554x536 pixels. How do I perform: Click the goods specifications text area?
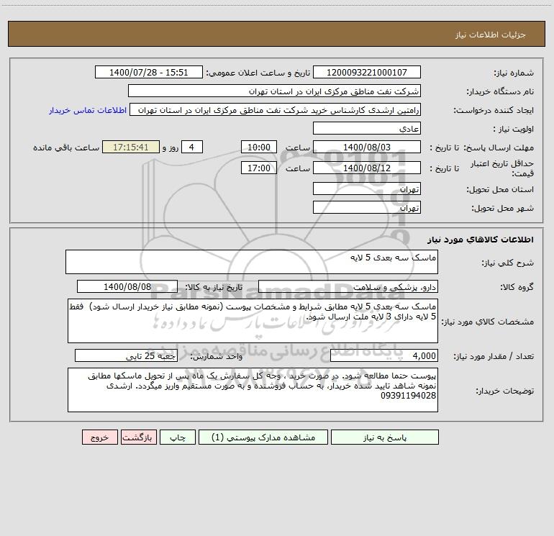[253, 321]
